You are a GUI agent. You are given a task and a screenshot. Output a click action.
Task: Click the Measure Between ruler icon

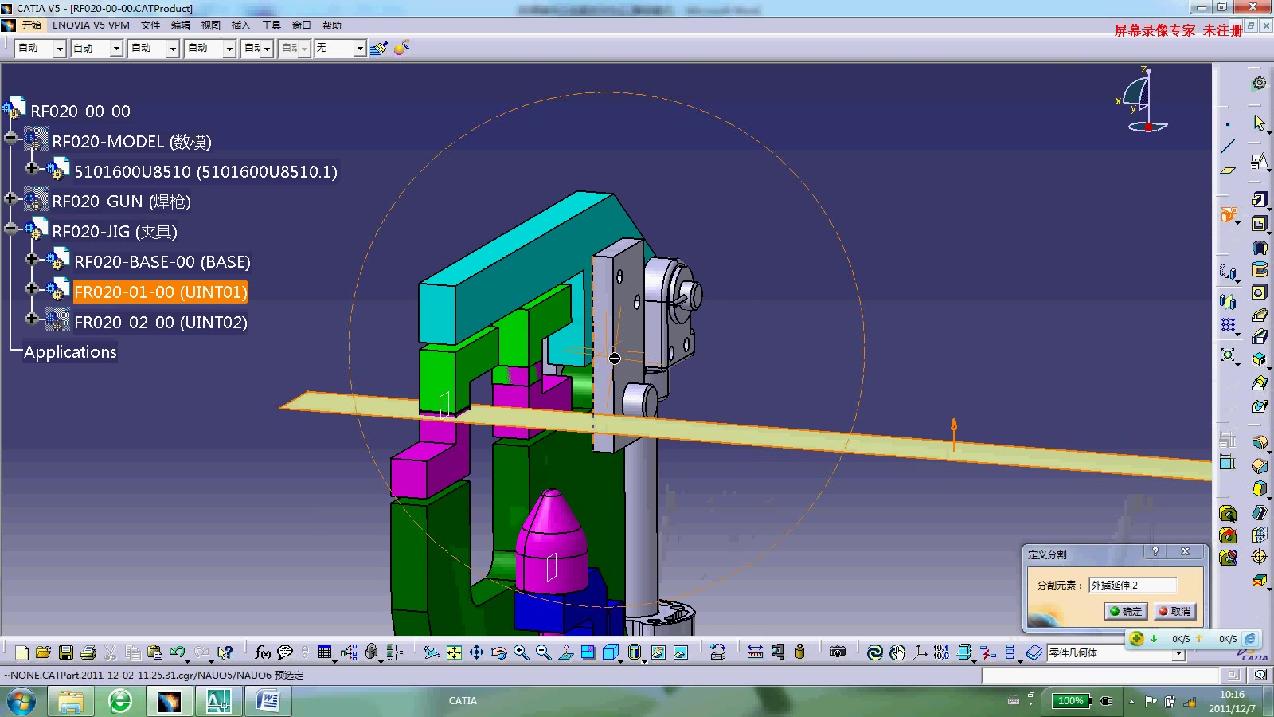point(755,652)
